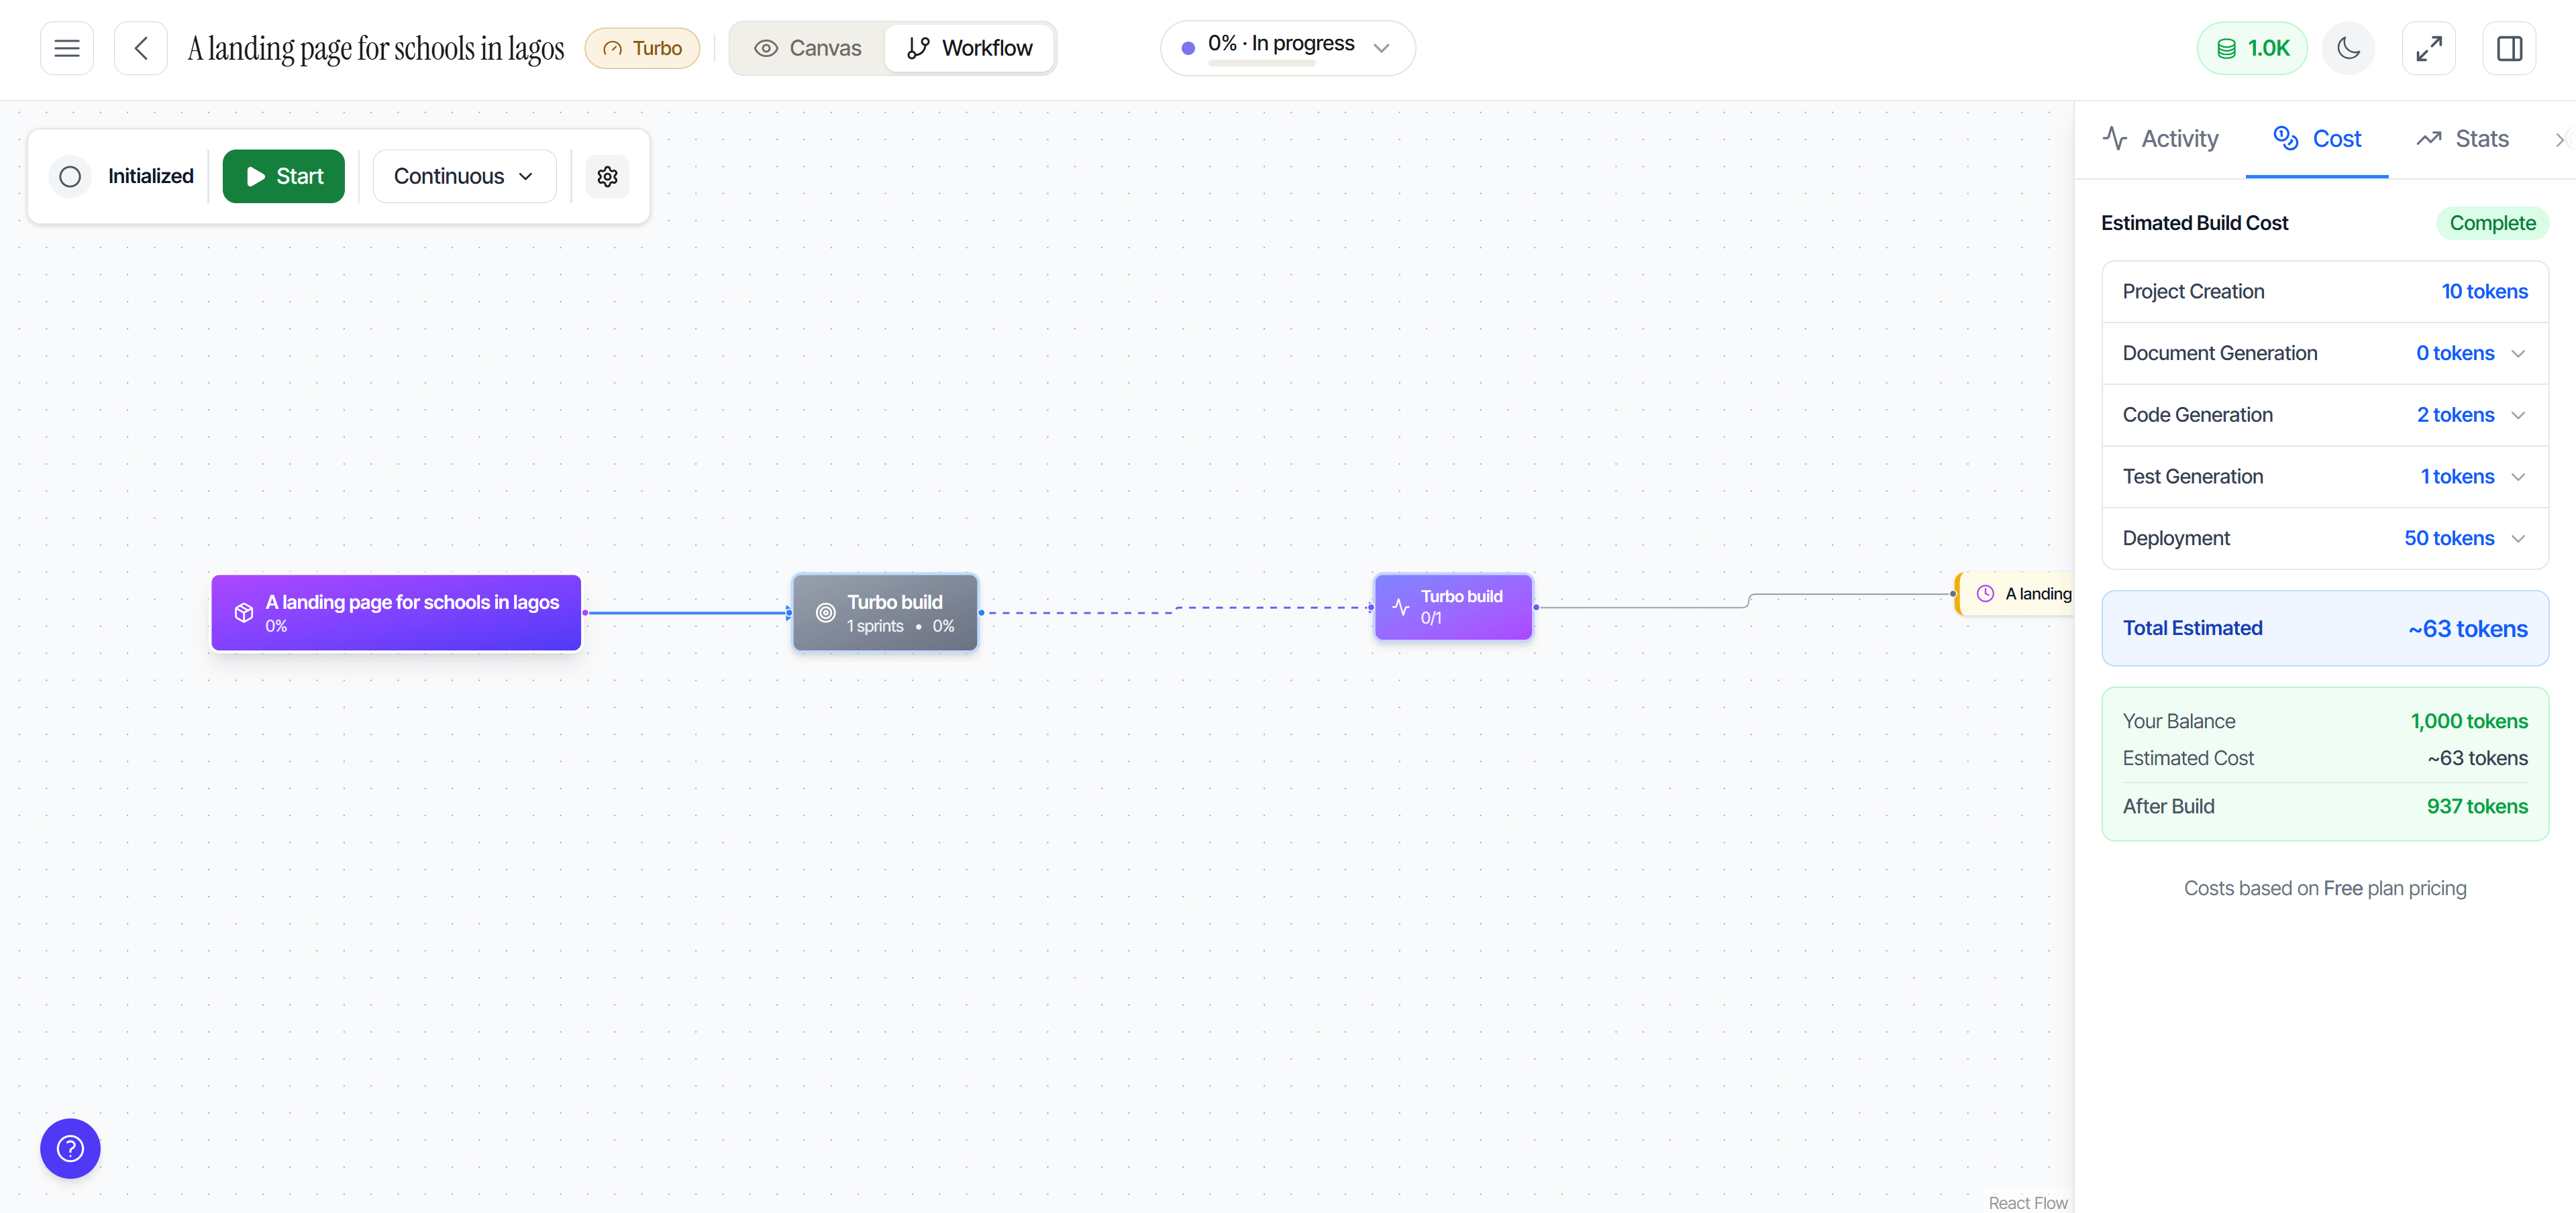2576x1213 pixels.
Task: Expand Deployment cost details
Action: (x=2518, y=538)
